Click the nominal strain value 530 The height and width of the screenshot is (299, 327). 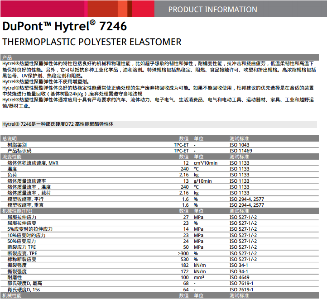185,260
